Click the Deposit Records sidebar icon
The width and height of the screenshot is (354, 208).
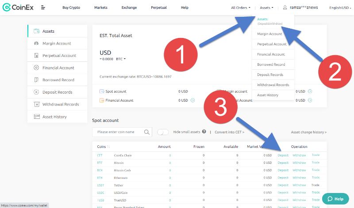36,92
